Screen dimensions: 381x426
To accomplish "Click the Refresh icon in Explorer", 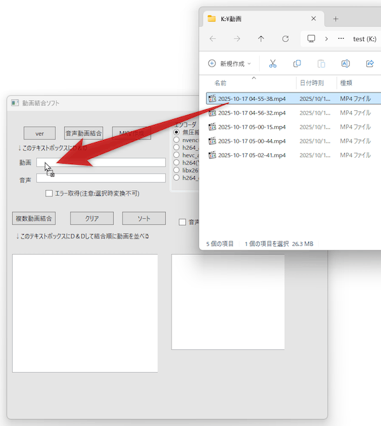I will [x=285, y=39].
